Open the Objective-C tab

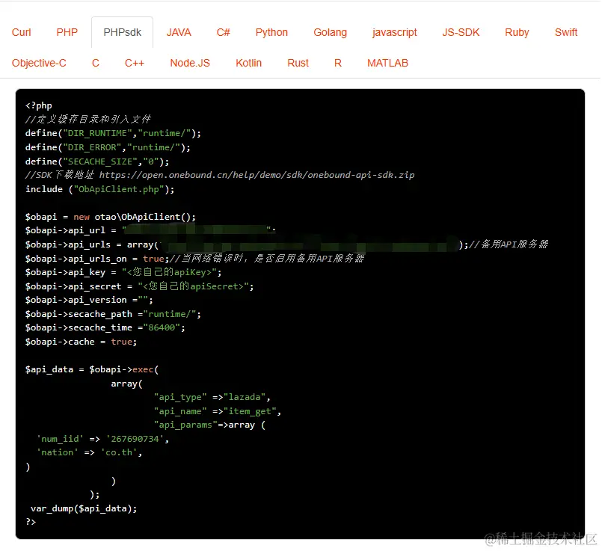click(x=39, y=63)
